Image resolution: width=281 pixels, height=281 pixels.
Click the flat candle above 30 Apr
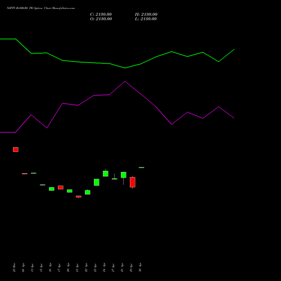click(142, 167)
